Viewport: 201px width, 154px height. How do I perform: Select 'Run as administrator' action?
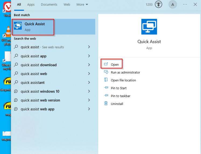125,72
